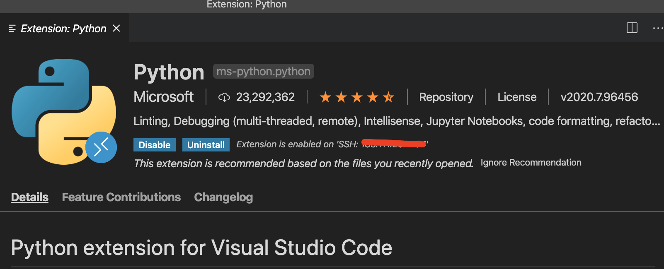Click the version v2020.7.96456 text
Viewport: 664px width, 269px height.
point(599,97)
